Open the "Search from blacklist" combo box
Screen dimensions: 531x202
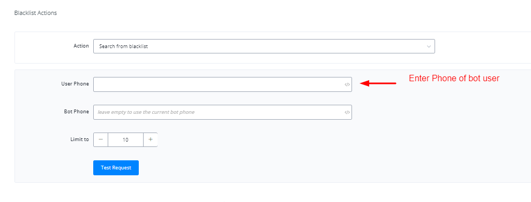[264, 46]
